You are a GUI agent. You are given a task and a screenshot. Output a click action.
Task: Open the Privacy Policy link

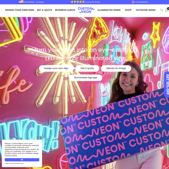tap(11, 155)
